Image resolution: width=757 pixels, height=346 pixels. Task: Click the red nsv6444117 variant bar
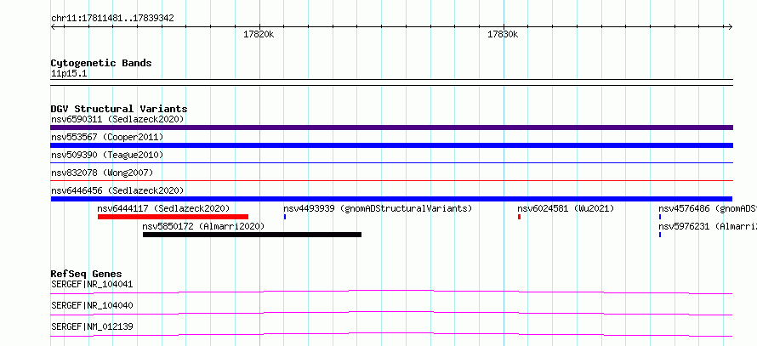click(x=173, y=217)
